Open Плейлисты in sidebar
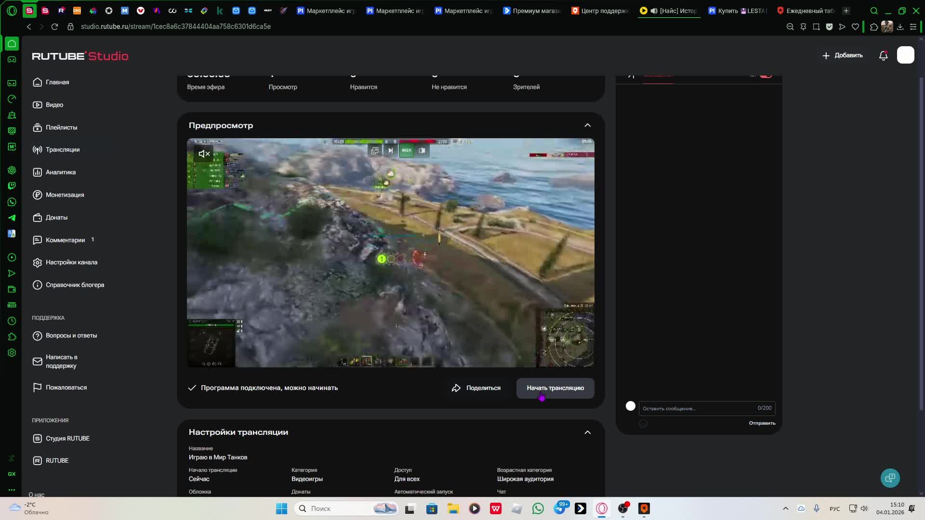925x520 pixels. point(55,128)
